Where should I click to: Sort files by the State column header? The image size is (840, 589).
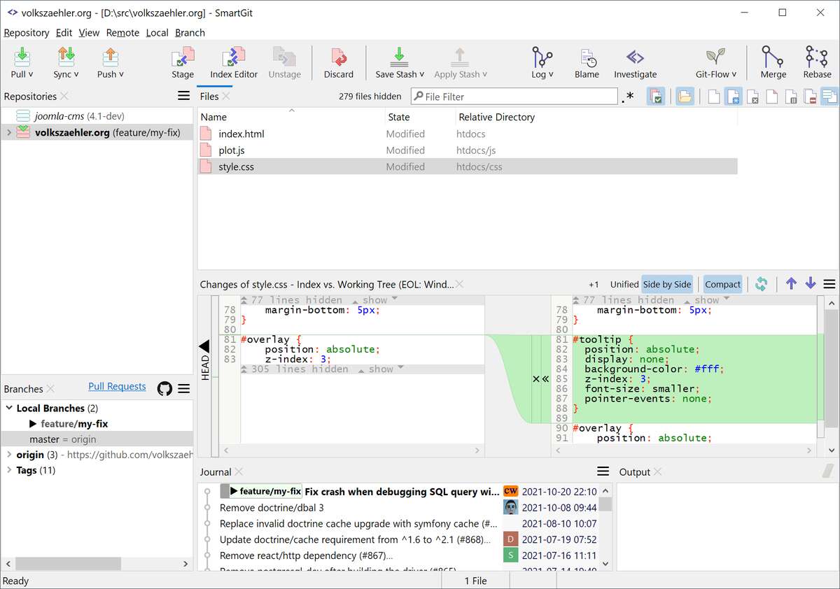coord(399,117)
